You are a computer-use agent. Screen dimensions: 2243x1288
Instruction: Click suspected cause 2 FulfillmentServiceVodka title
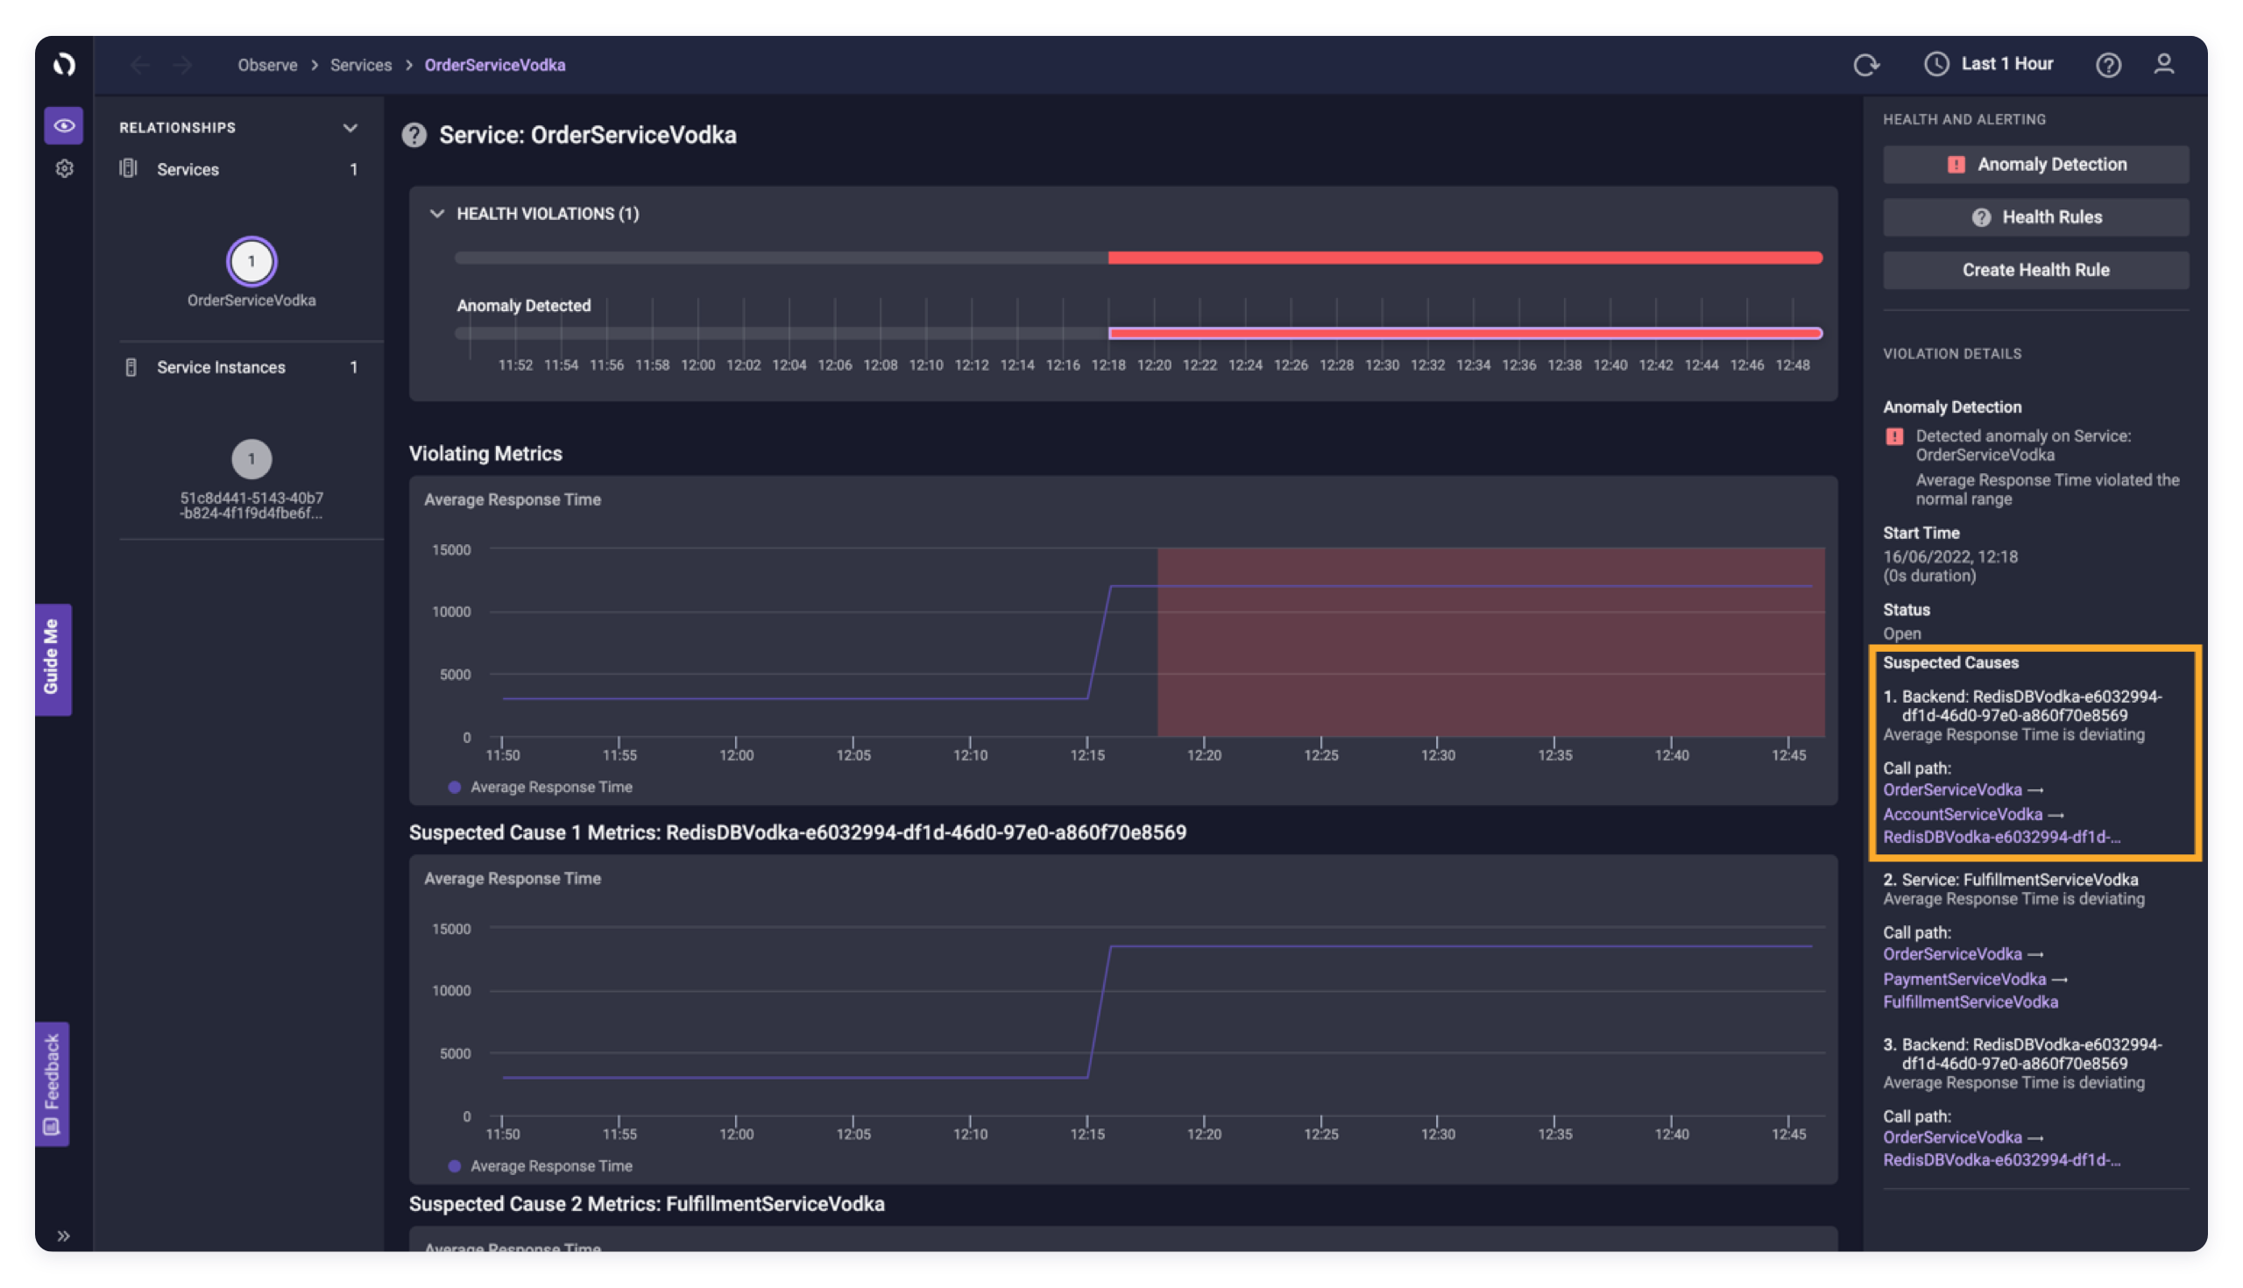(x=2010, y=880)
